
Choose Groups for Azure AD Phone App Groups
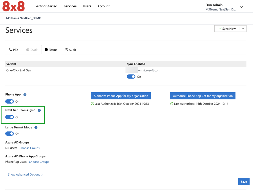(39, 162)
